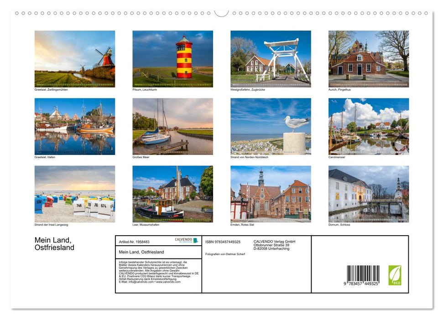443x319 pixels.
Task: Open the Leer Museumshafen thumbnail
Action: tap(172, 194)
